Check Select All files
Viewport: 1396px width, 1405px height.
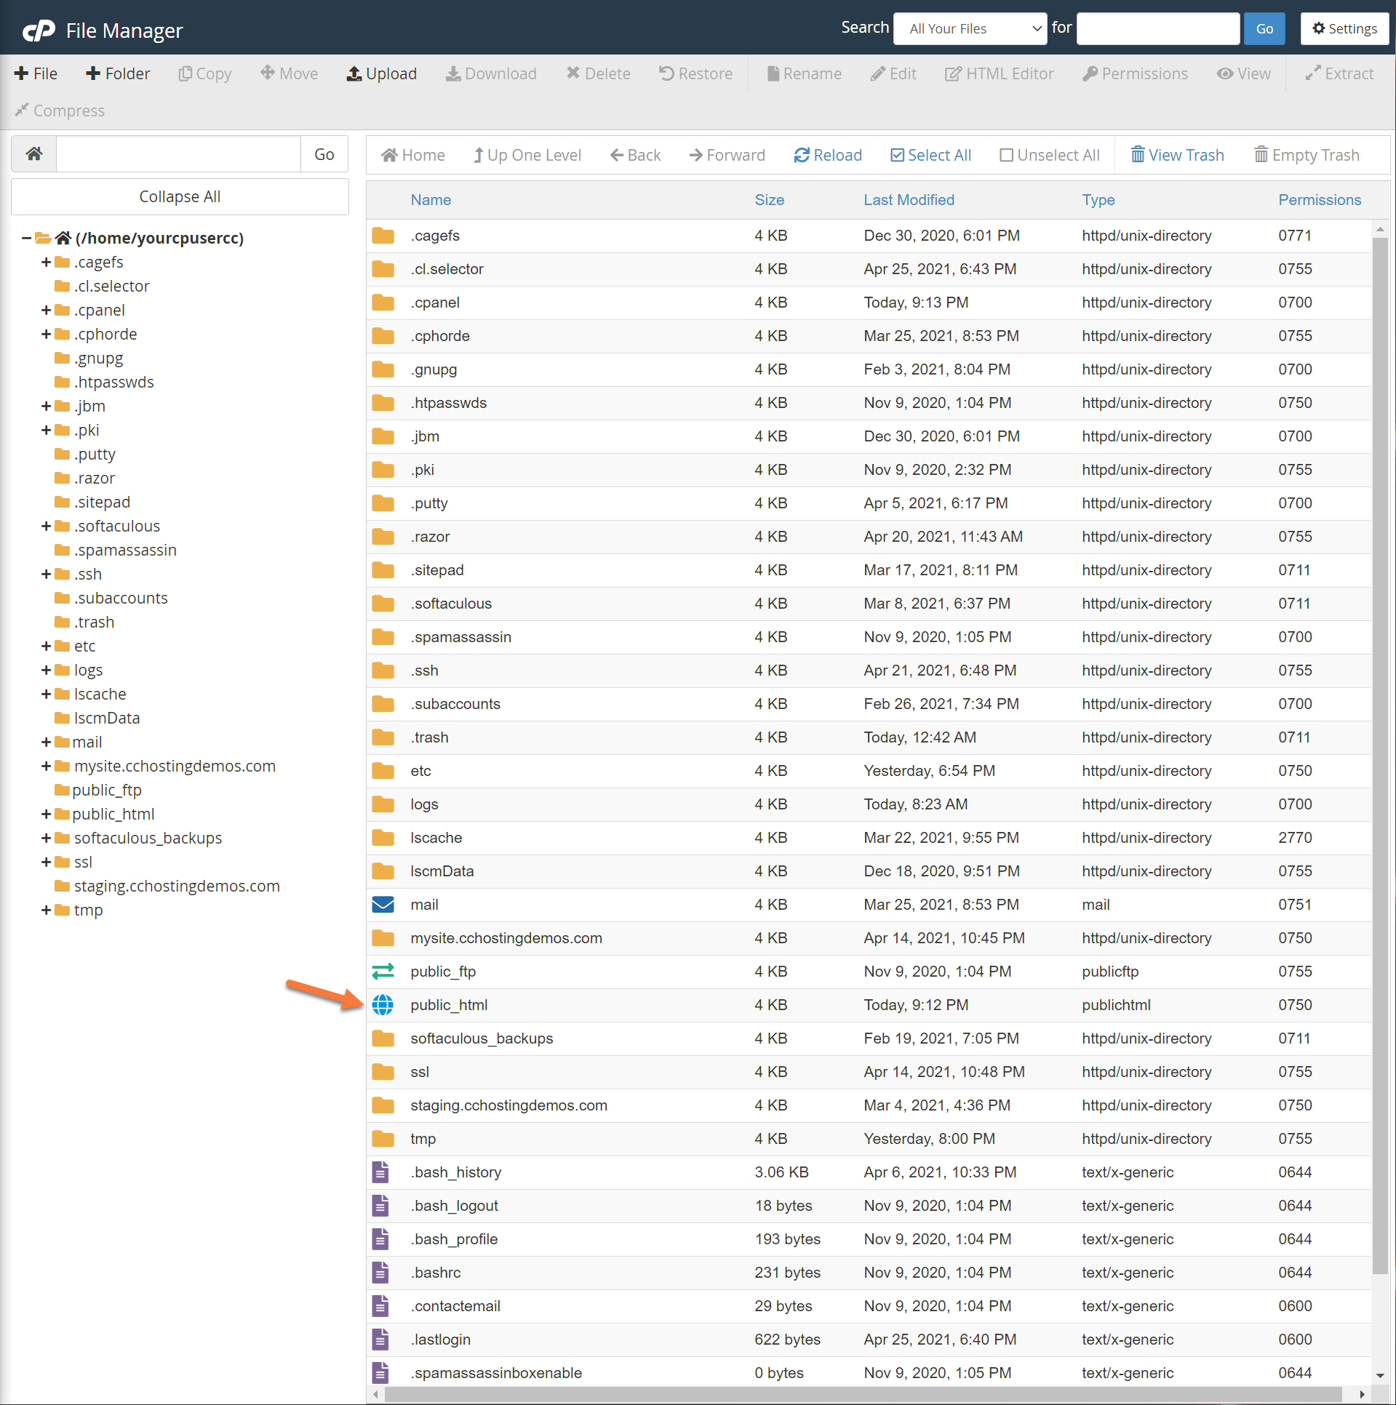[x=930, y=155]
